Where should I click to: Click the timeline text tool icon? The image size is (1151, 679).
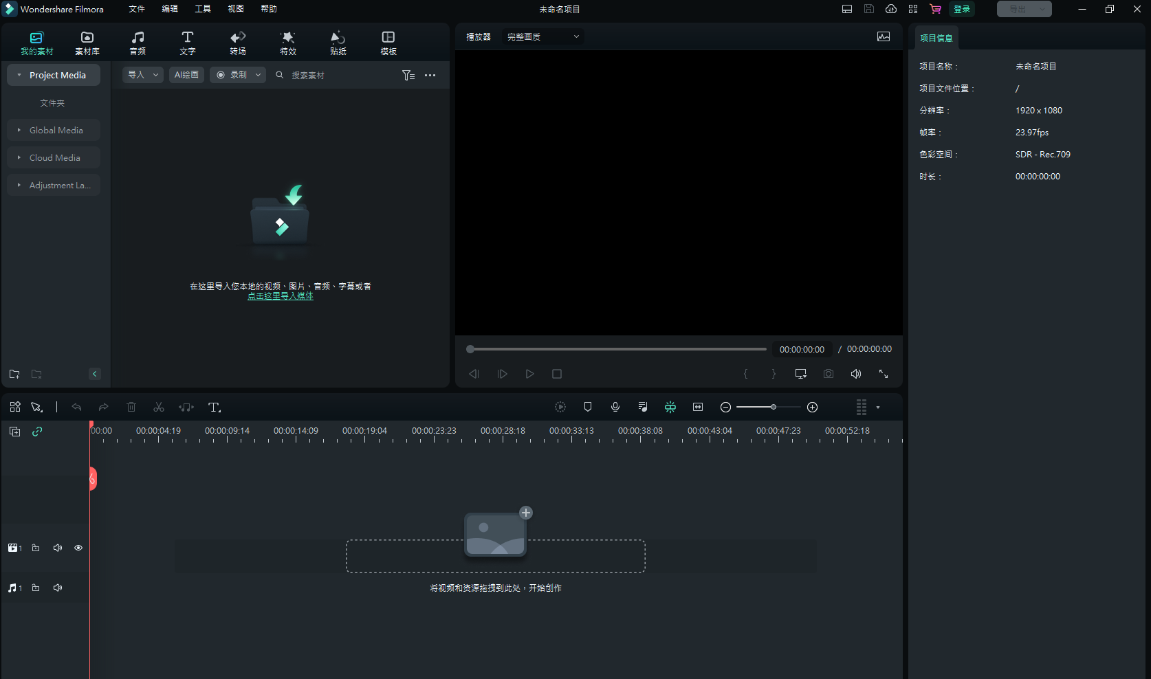click(x=215, y=407)
